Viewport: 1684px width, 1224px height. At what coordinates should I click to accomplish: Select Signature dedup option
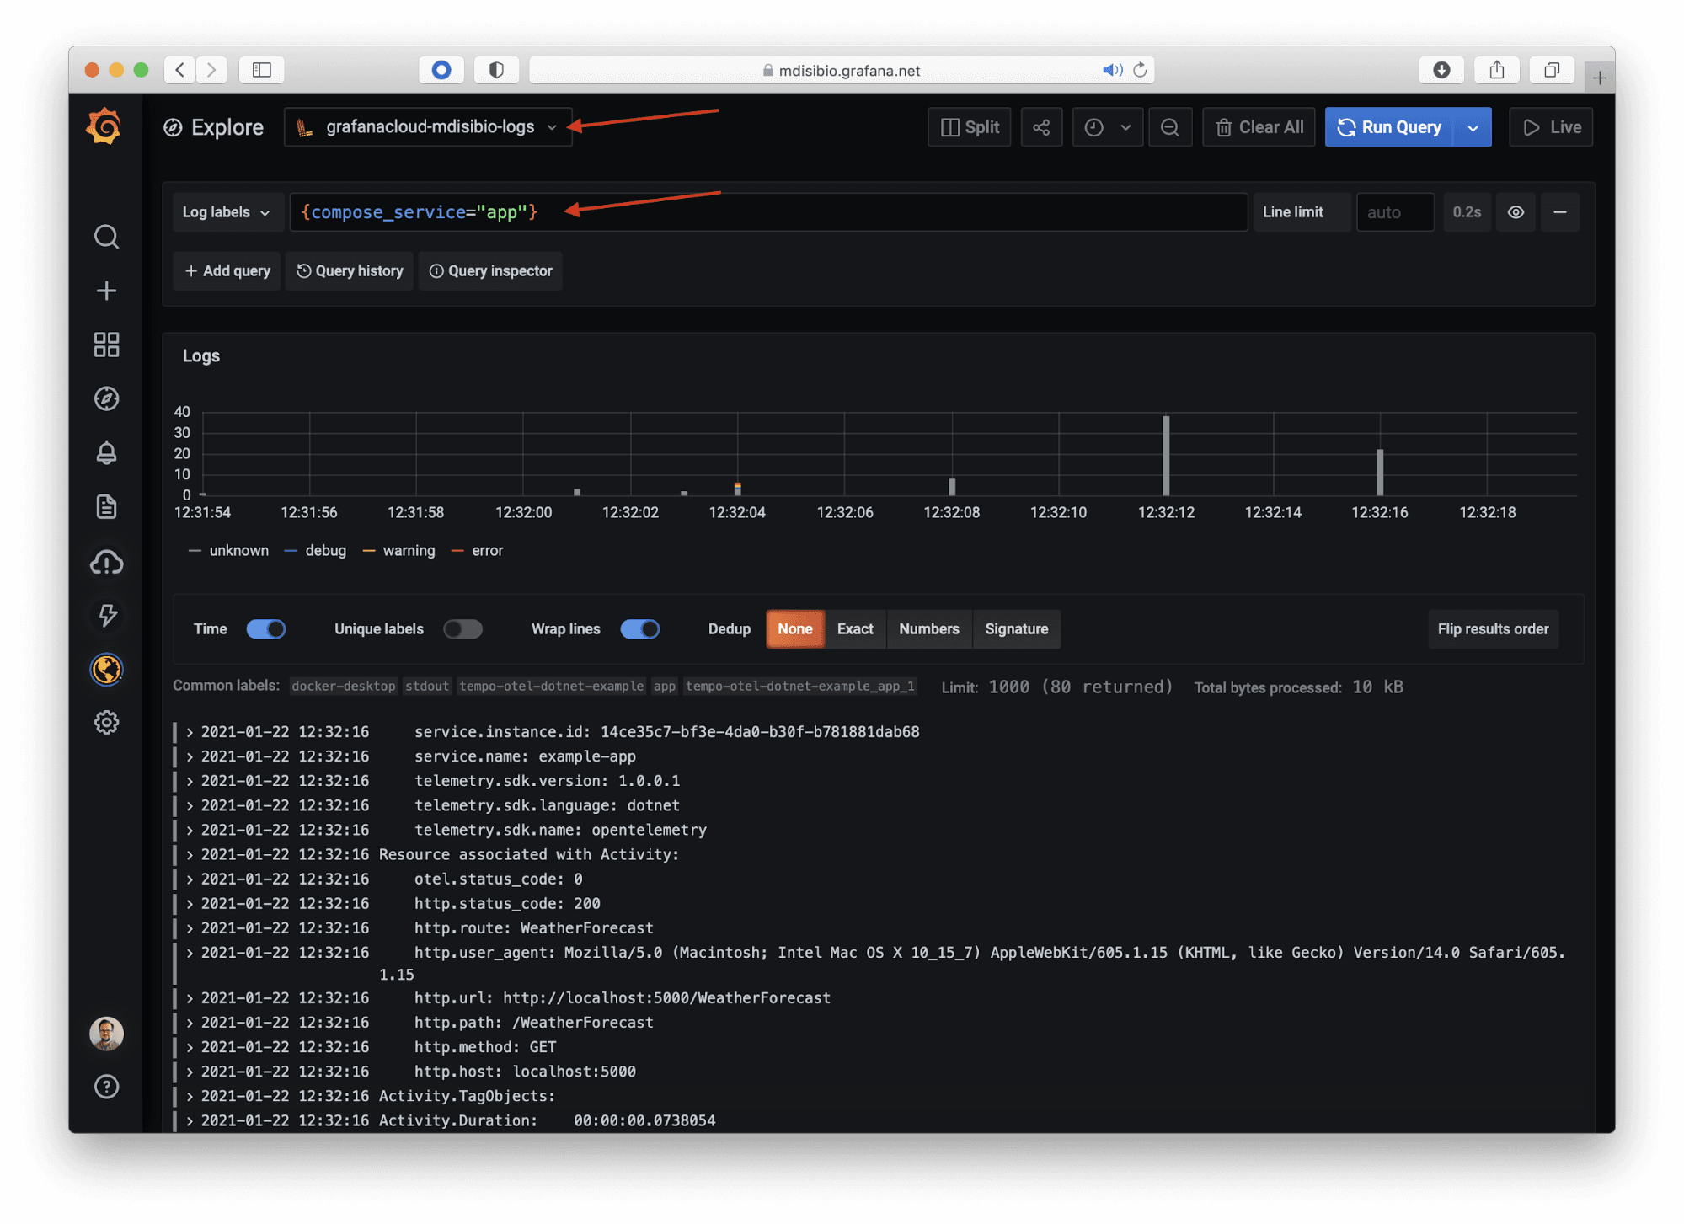[1016, 629]
